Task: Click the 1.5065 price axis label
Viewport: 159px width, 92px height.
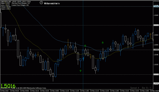Action: coord(156,35)
